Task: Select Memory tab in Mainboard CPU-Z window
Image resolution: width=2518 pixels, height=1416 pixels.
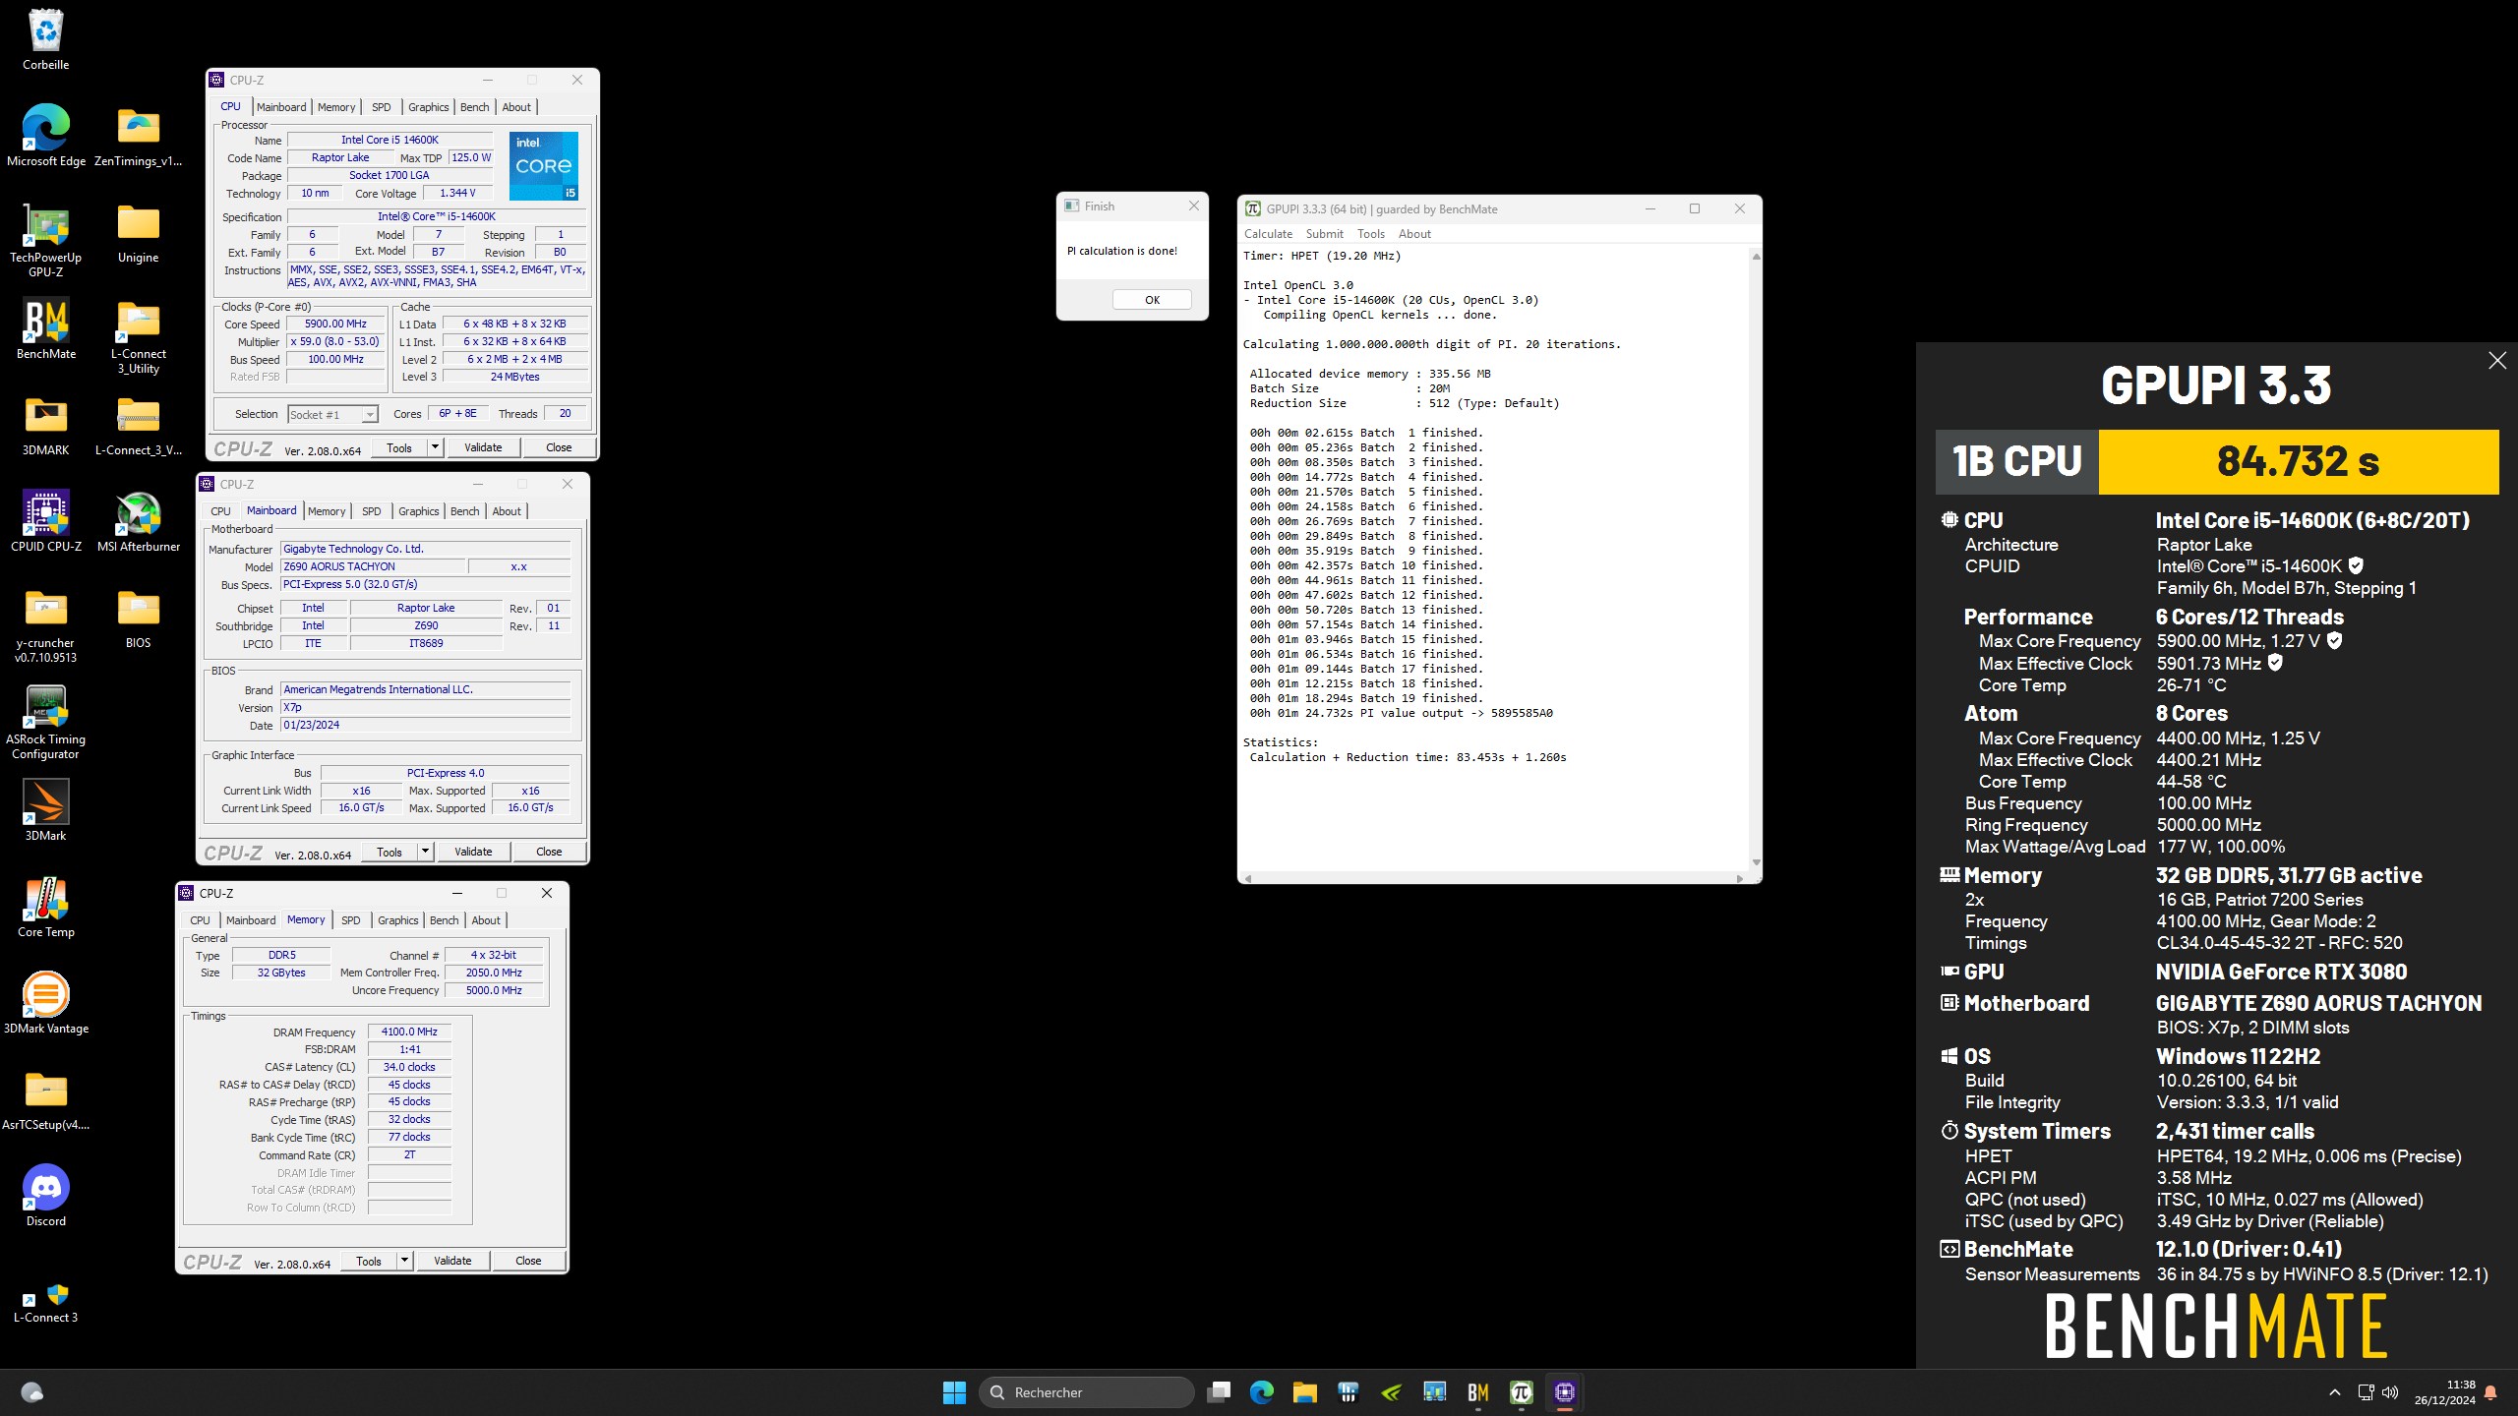Action: [x=327, y=511]
